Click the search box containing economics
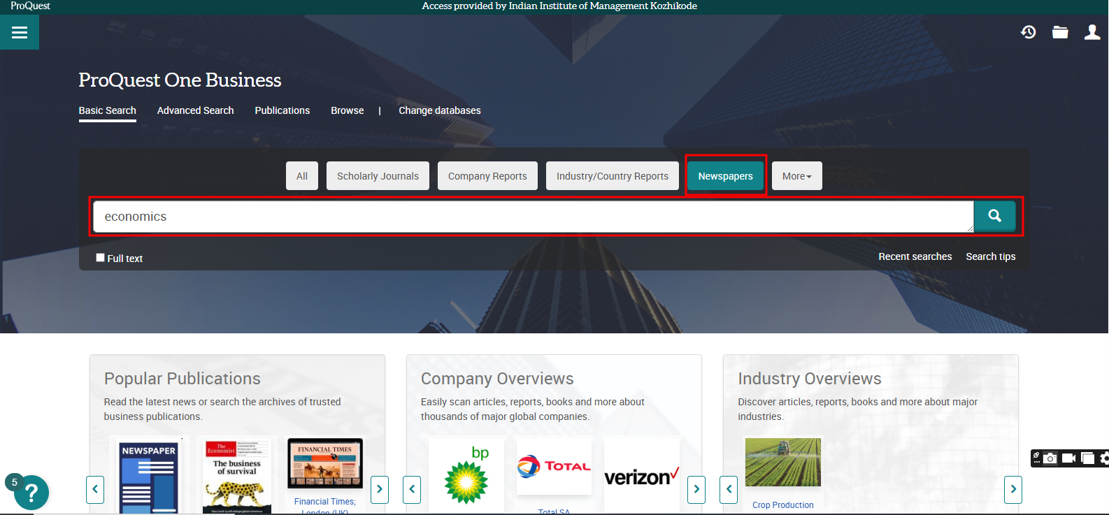The height and width of the screenshot is (515, 1109). pos(531,217)
